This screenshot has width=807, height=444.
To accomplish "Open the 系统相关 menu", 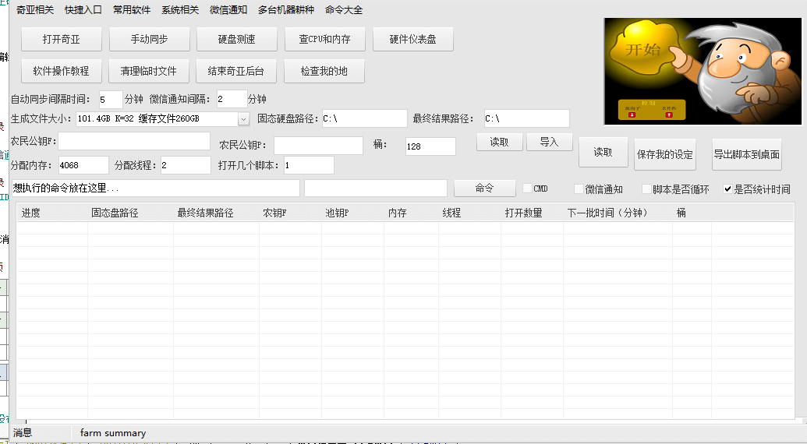I will coord(180,10).
